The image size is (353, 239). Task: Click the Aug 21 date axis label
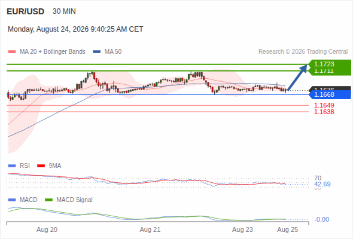(x=150, y=229)
